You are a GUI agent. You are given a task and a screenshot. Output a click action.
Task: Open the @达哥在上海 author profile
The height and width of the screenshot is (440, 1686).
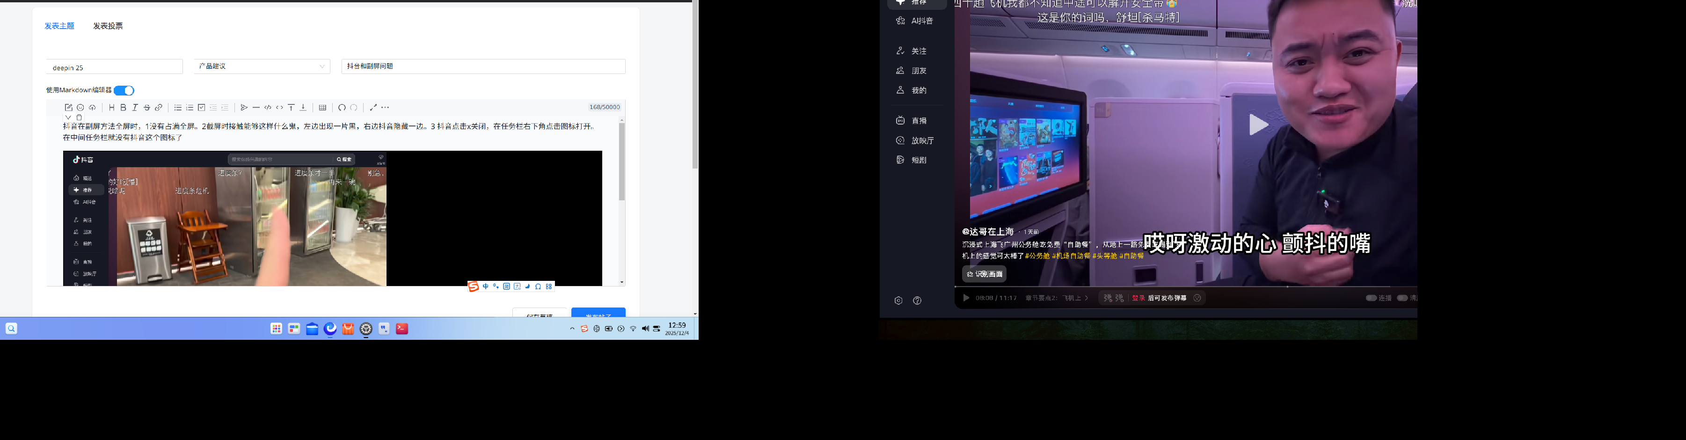(988, 232)
